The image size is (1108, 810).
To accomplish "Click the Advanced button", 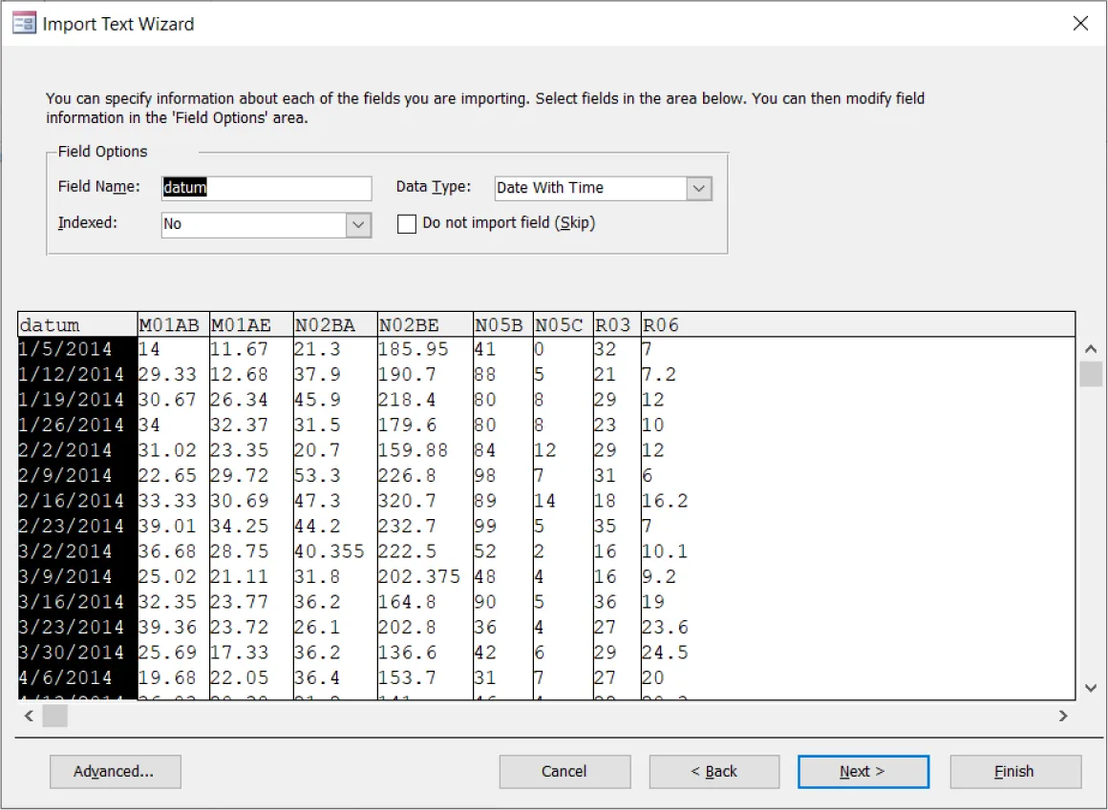I will click(115, 771).
